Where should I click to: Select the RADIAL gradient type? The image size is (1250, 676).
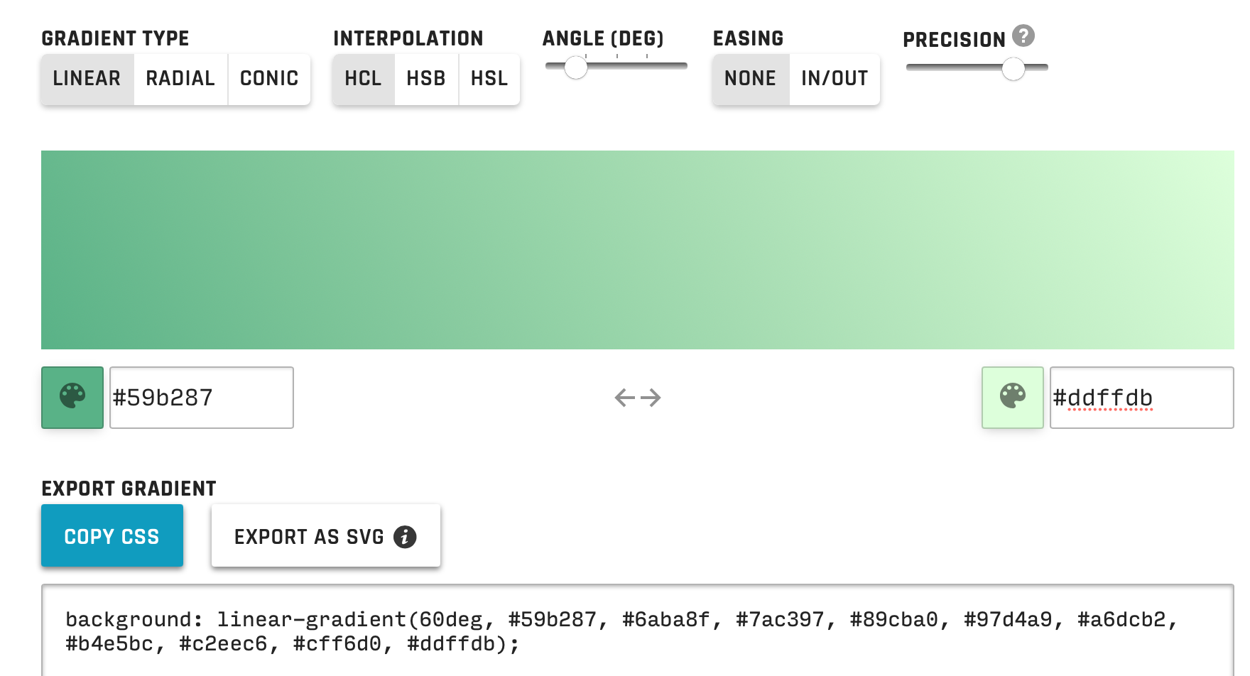click(180, 79)
